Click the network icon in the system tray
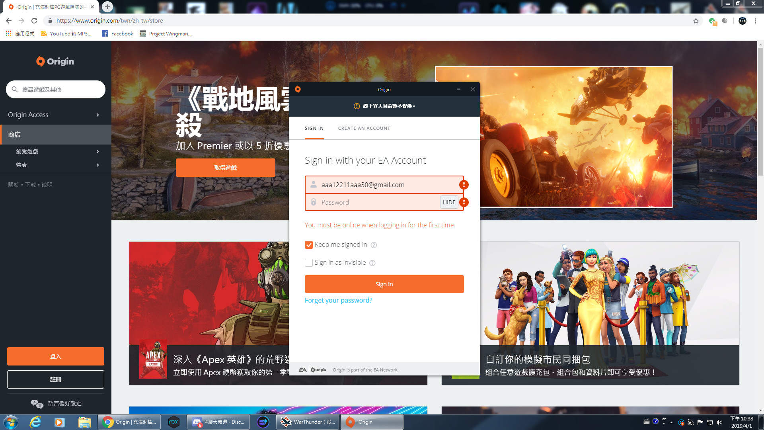 [710, 422]
